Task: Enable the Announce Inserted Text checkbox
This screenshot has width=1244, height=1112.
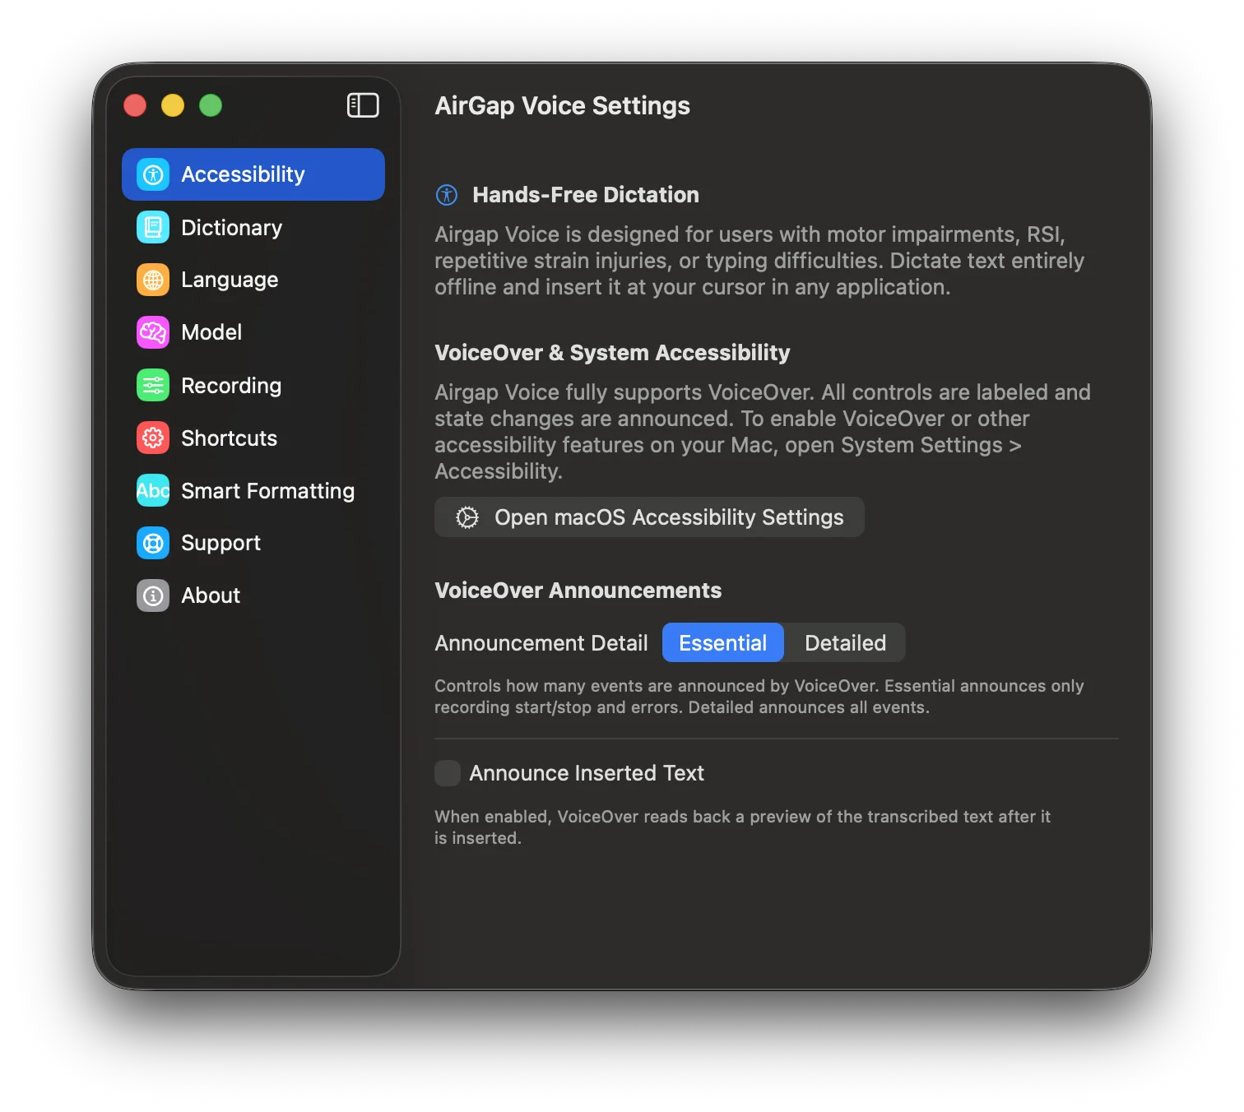Action: pos(448,773)
